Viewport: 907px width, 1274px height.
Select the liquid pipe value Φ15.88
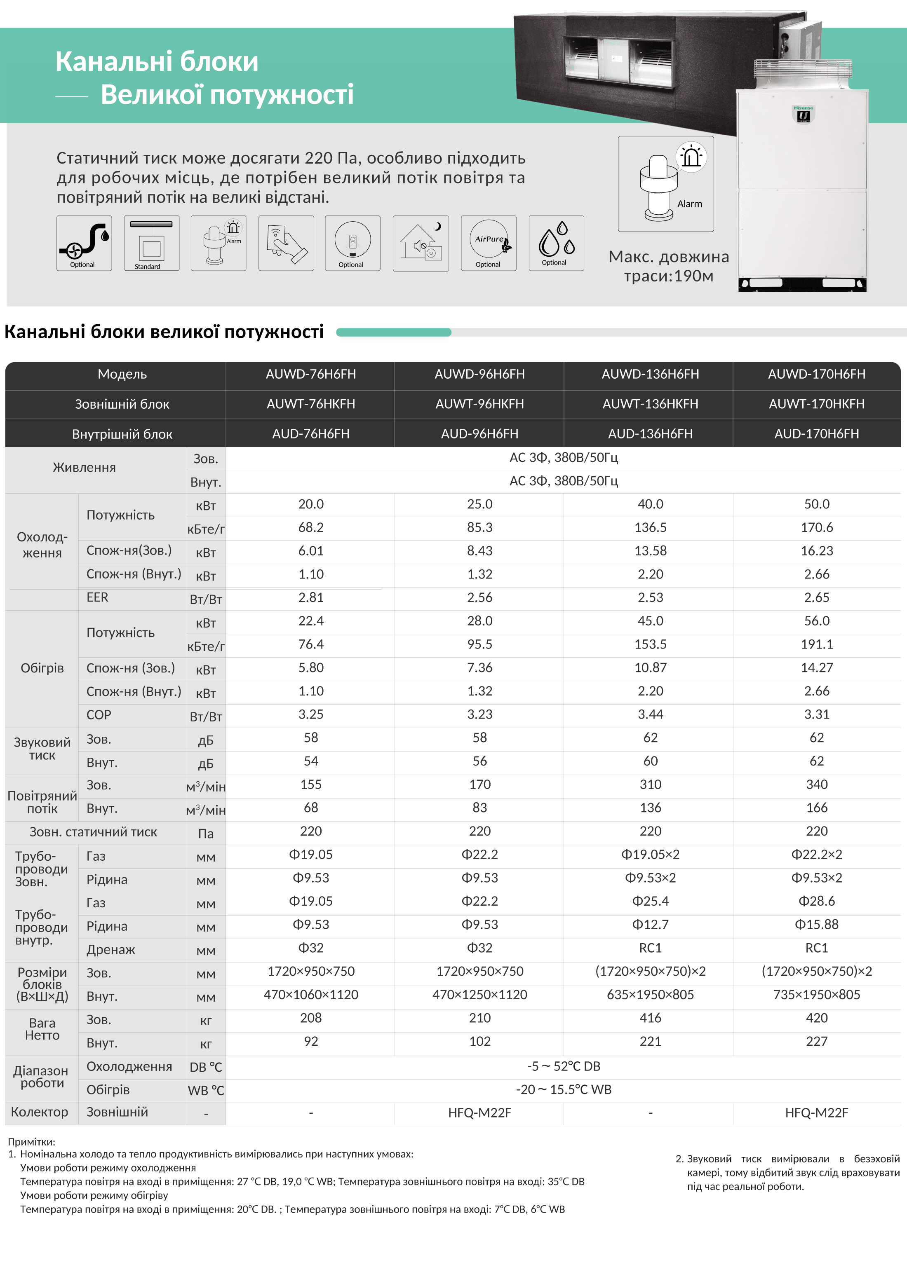coord(817,925)
